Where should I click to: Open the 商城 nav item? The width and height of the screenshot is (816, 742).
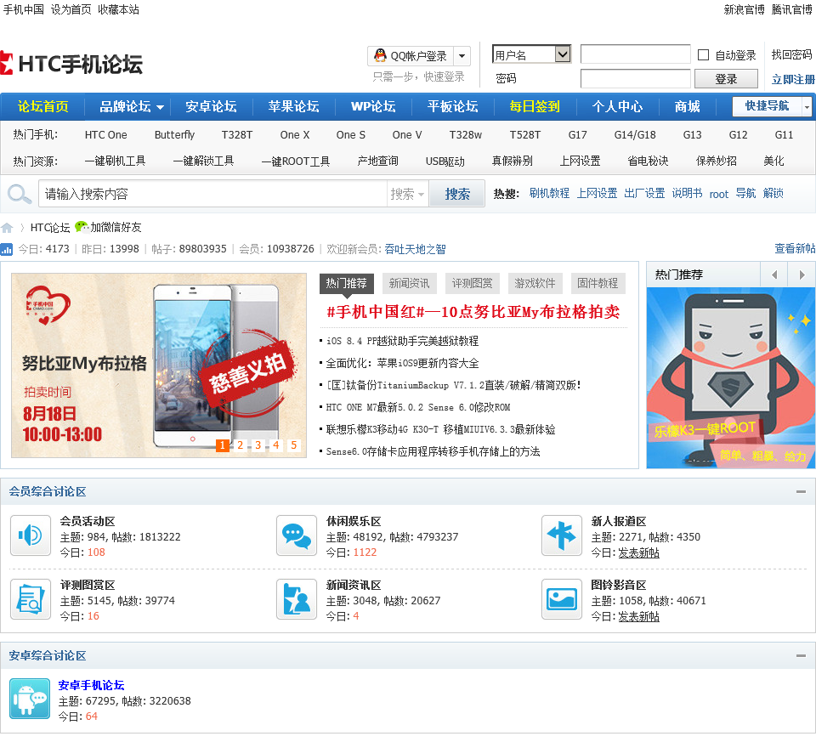(x=687, y=107)
